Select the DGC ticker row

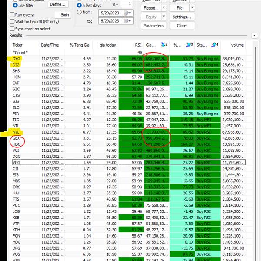click(x=128, y=157)
